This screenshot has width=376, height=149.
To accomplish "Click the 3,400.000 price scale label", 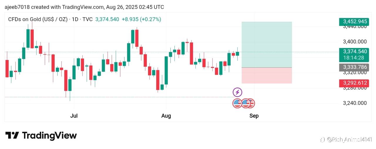I will (355, 42).
